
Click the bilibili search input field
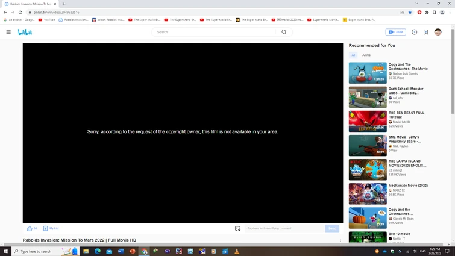coord(215,32)
